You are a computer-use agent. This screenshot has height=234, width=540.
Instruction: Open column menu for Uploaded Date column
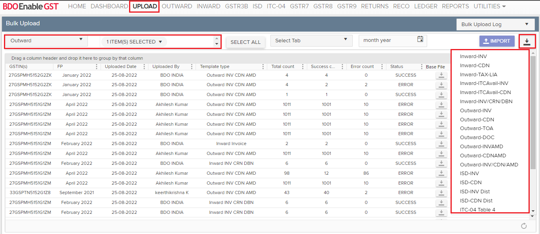pos(144,67)
